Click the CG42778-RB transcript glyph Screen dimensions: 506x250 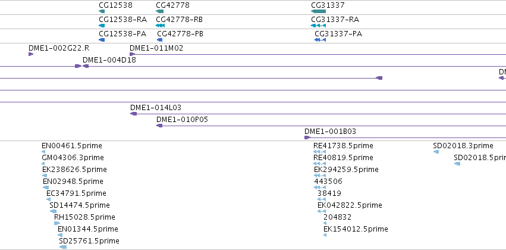coord(160,26)
